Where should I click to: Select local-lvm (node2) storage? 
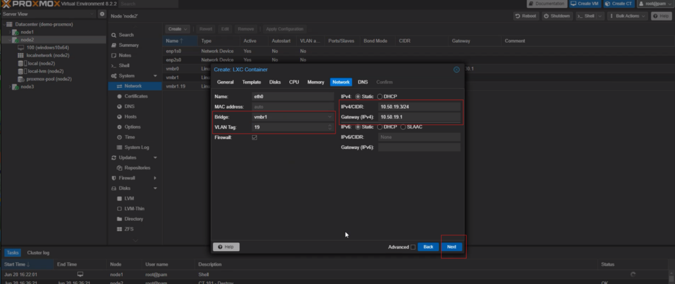(41, 71)
